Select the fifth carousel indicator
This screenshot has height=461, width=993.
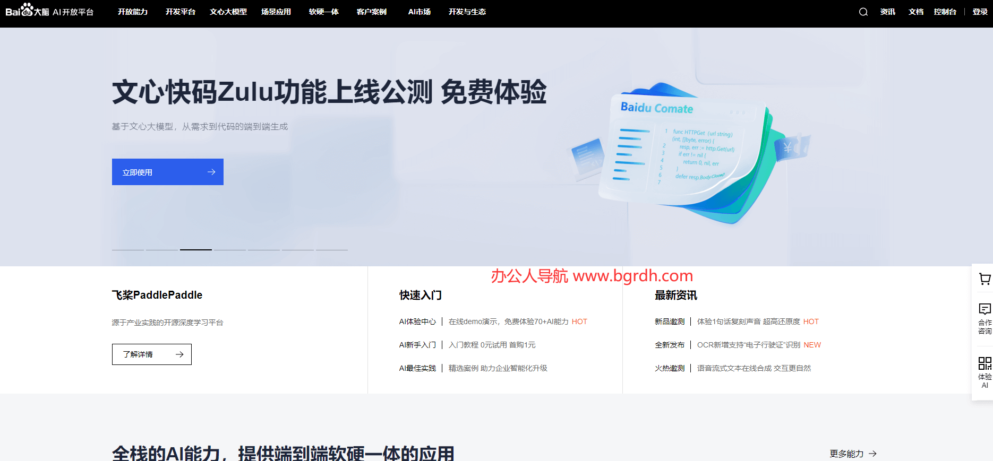pyautogui.click(x=264, y=249)
